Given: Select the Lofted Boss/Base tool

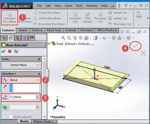Looking at the screenshot, I should [47, 18].
